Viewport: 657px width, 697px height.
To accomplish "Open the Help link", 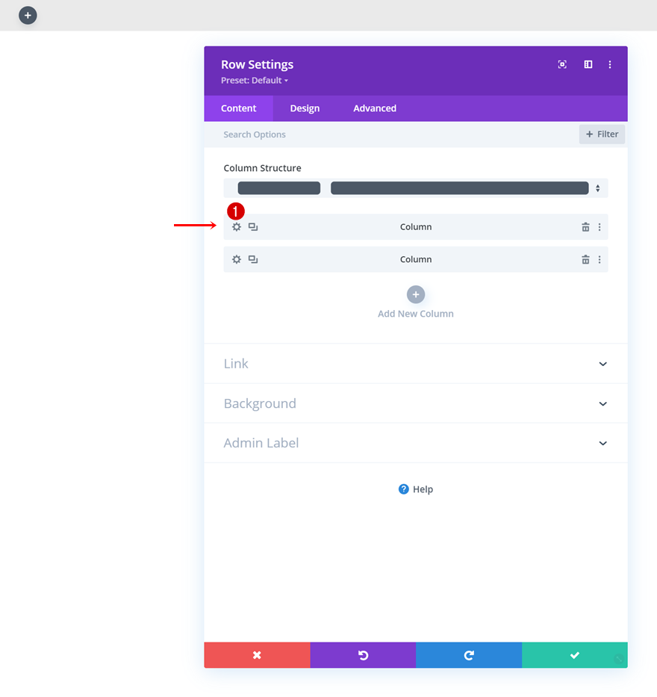I will [416, 489].
